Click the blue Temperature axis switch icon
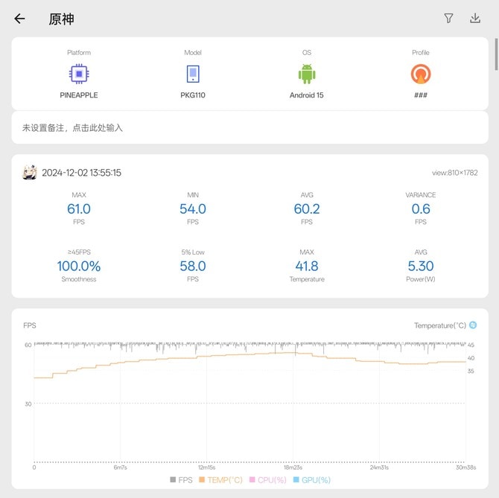Viewport: 499px width, 498px height. tap(473, 325)
